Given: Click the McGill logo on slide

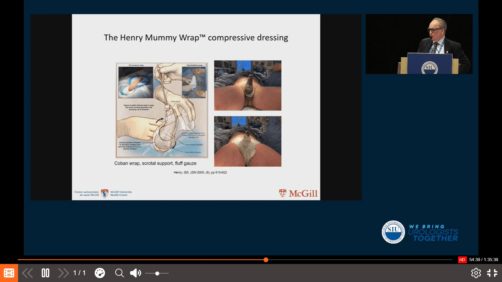Looking at the screenshot, I should tap(298, 193).
